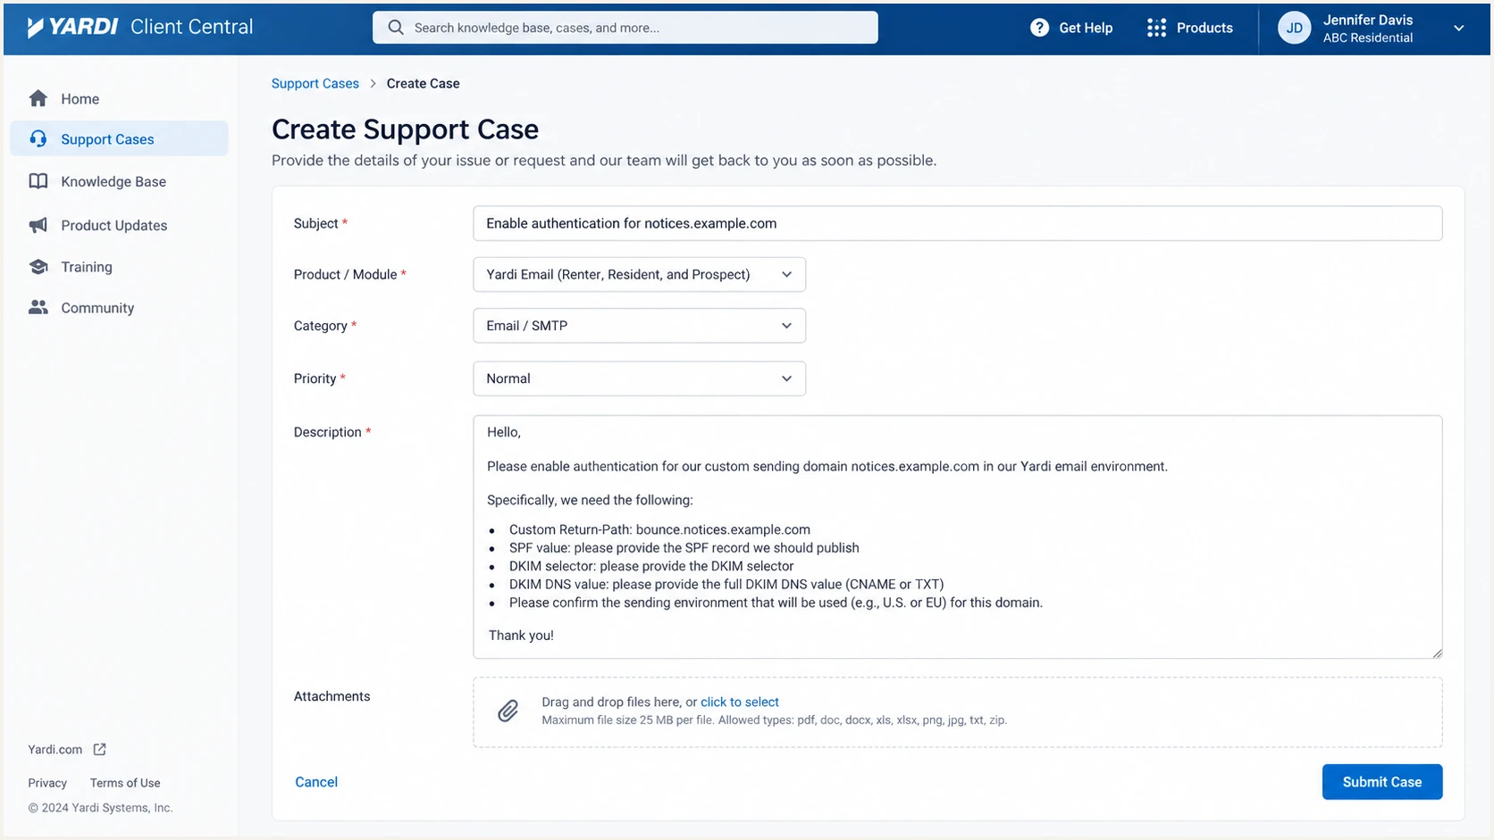Viewport: 1494px width, 840px height.
Task: Open the Terms of Use link
Action: click(x=125, y=783)
